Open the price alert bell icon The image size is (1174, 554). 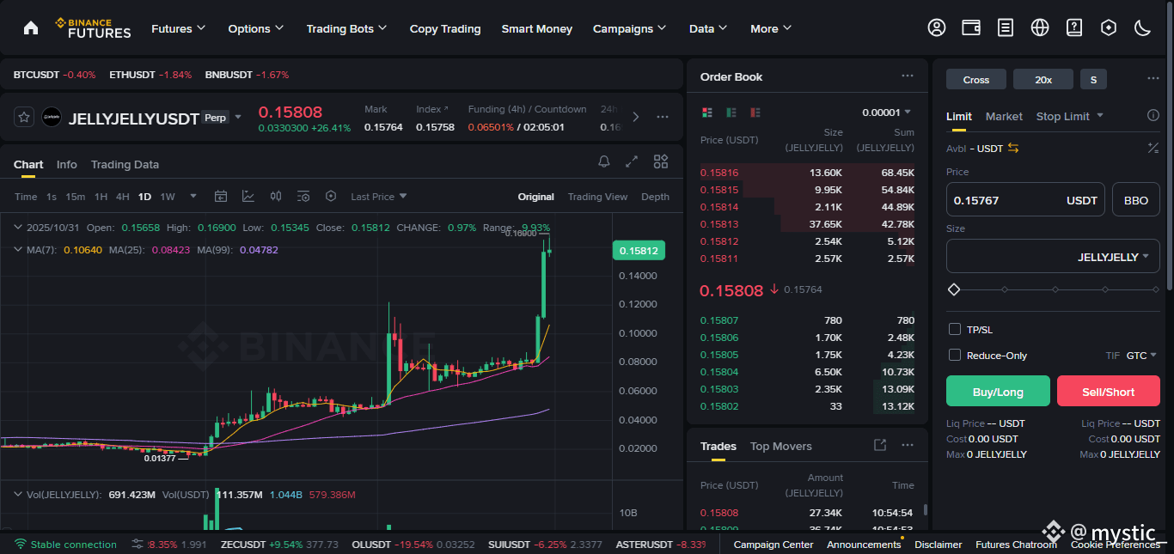[604, 161]
